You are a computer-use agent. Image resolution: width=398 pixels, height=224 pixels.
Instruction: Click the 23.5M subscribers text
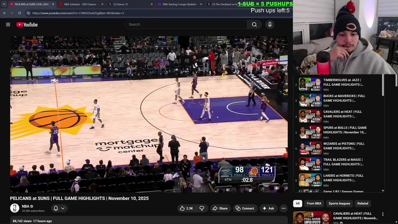click(33, 211)
